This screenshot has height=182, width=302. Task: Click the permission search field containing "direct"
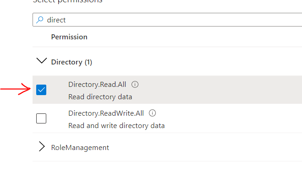(167, 20)
